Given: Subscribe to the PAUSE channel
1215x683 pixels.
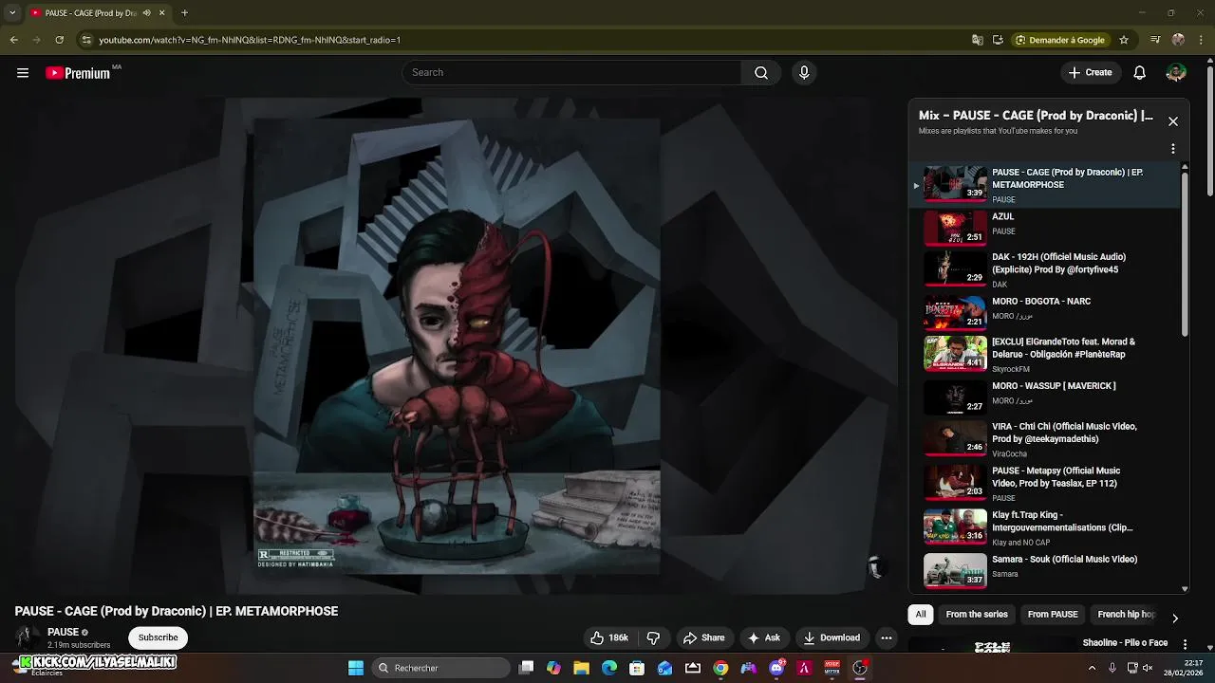Looking at the screenshot, I should pyautogui.click(x=159, y=637).
